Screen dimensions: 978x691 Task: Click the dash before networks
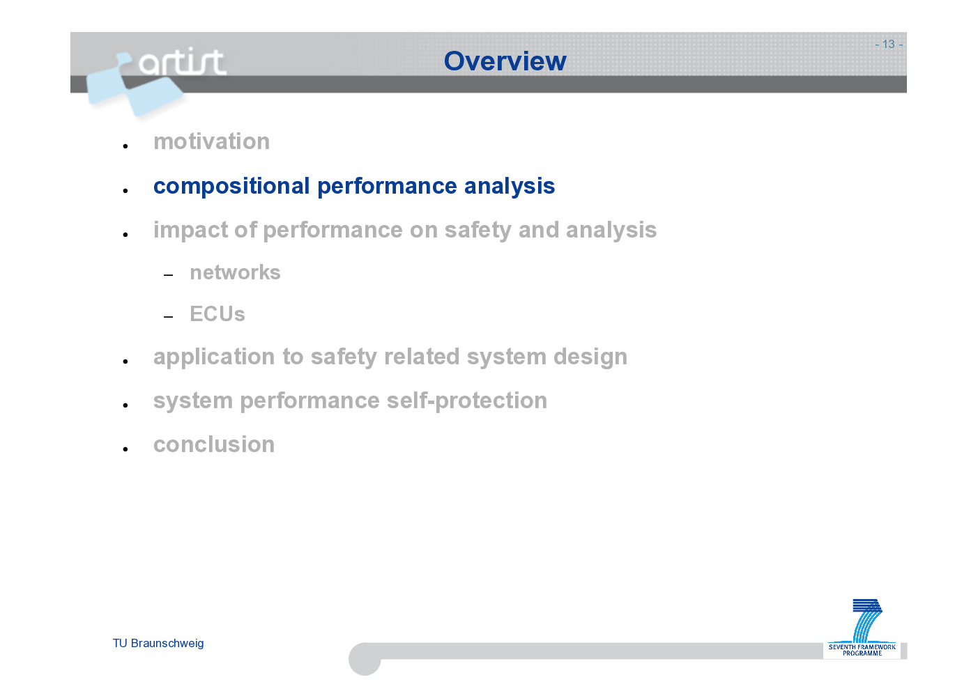click(x=168, y=275)
